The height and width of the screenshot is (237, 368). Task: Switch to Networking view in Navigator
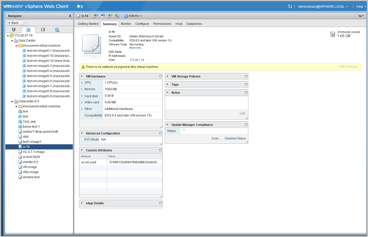tap(57, 30)
